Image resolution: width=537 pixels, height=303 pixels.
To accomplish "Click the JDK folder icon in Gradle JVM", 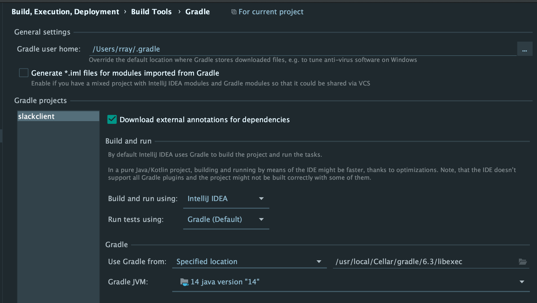I will (x=184, y=282).
